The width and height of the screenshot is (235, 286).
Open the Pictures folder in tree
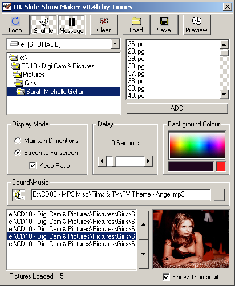pyautogui.click(x=29, y=75)
